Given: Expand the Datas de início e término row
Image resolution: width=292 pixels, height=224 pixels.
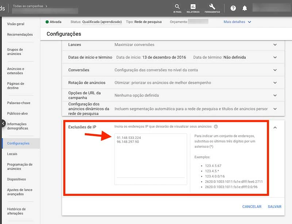Looking at the screenshot, I should (x=275, y=57).
